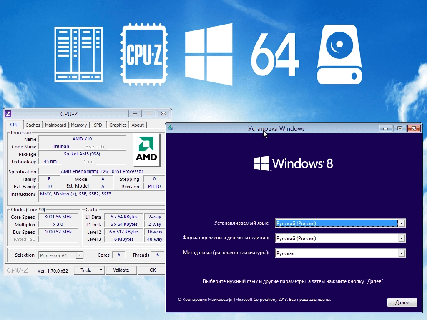Click the version text Ver. 1.70.0.x32

(53, 271)
